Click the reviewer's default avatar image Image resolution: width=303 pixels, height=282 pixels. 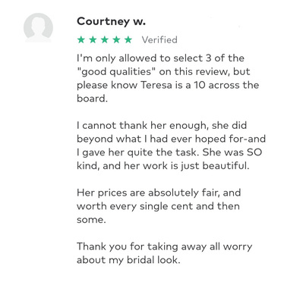point(38,27)
